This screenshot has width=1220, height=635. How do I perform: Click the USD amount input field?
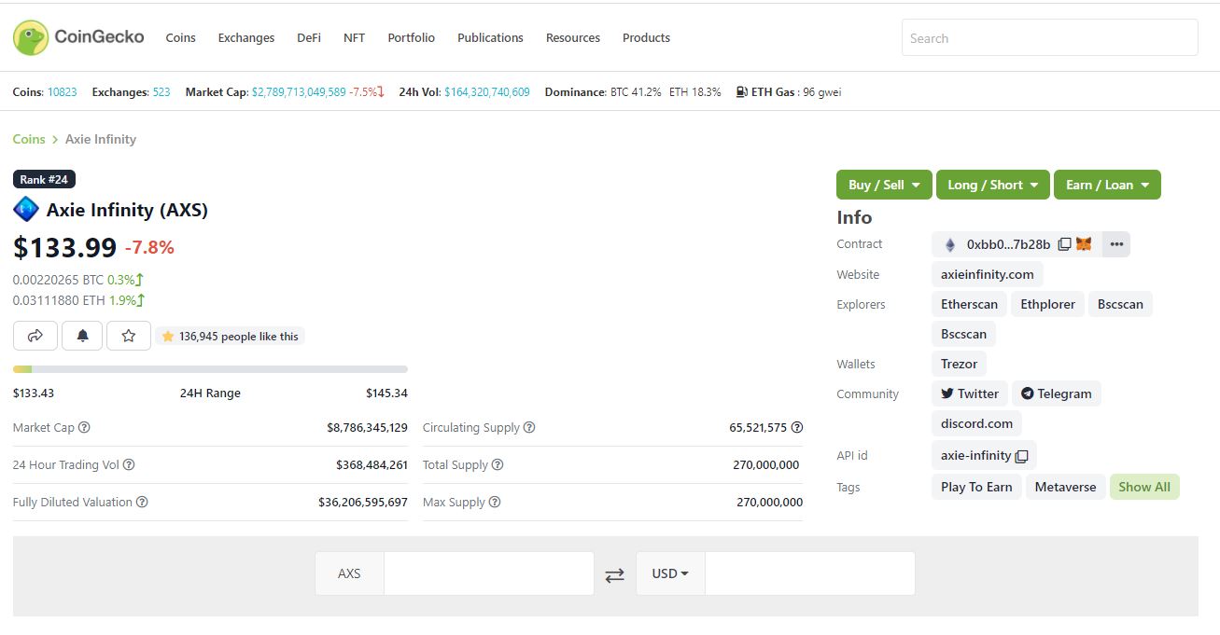tap(810, 573)
